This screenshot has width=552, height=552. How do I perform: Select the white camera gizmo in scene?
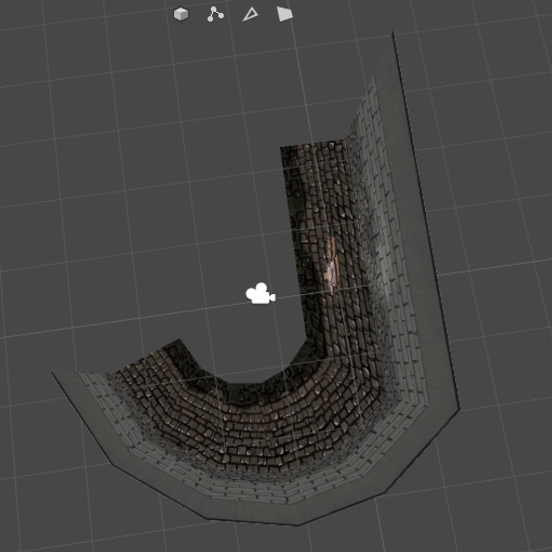(x=260, y=293)
